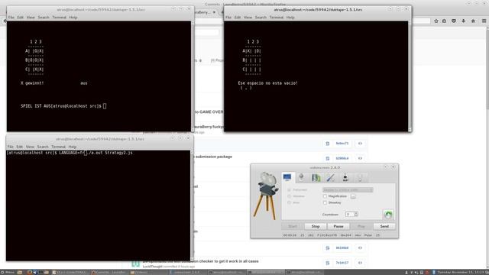Click the Send button in vokoscreen
This screenshot has height=275, width=489.
[384, 226]
